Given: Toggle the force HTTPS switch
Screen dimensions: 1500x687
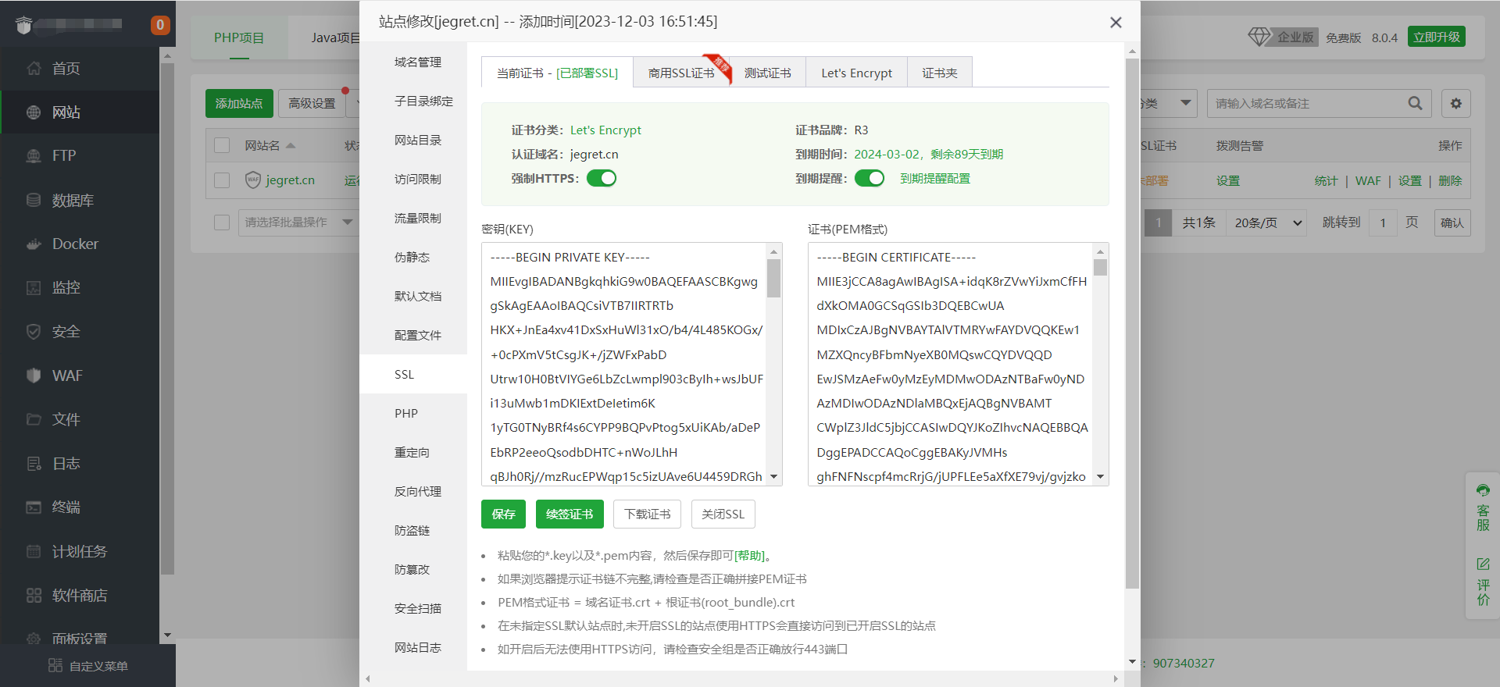Looking at the screenshot, I should [x=602, y=179].
